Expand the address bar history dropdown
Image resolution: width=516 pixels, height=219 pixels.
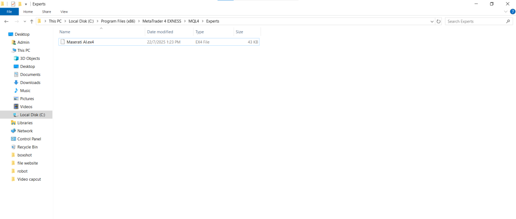point(432,22)
